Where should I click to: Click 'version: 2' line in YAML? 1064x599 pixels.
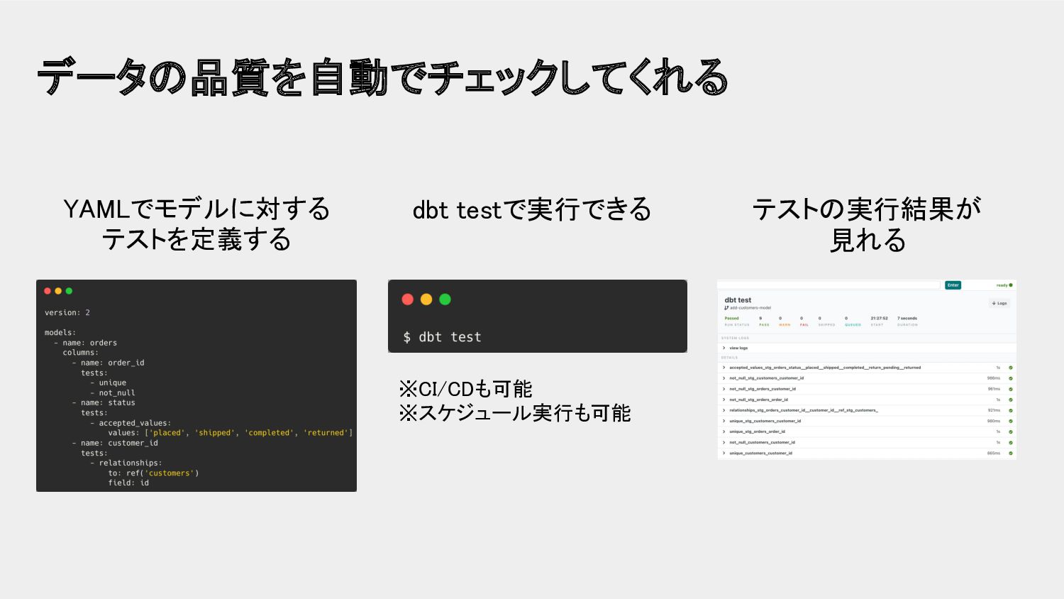coord(67,312)
